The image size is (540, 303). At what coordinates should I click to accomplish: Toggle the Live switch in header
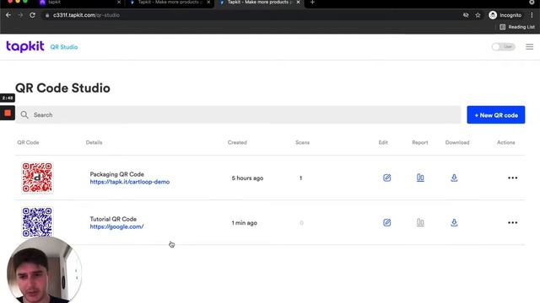(503, 47)
